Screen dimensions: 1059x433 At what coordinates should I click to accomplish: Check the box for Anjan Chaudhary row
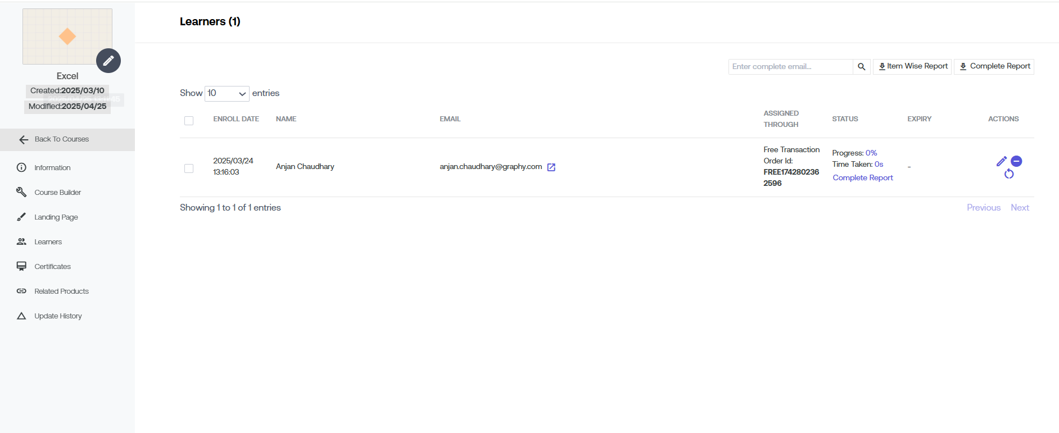[x=189, y=168]
